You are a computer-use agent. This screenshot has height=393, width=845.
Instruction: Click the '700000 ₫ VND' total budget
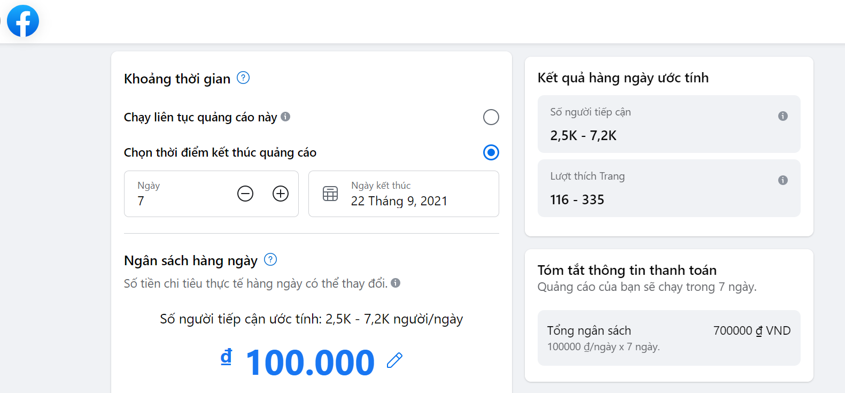(x=752, y=330)
